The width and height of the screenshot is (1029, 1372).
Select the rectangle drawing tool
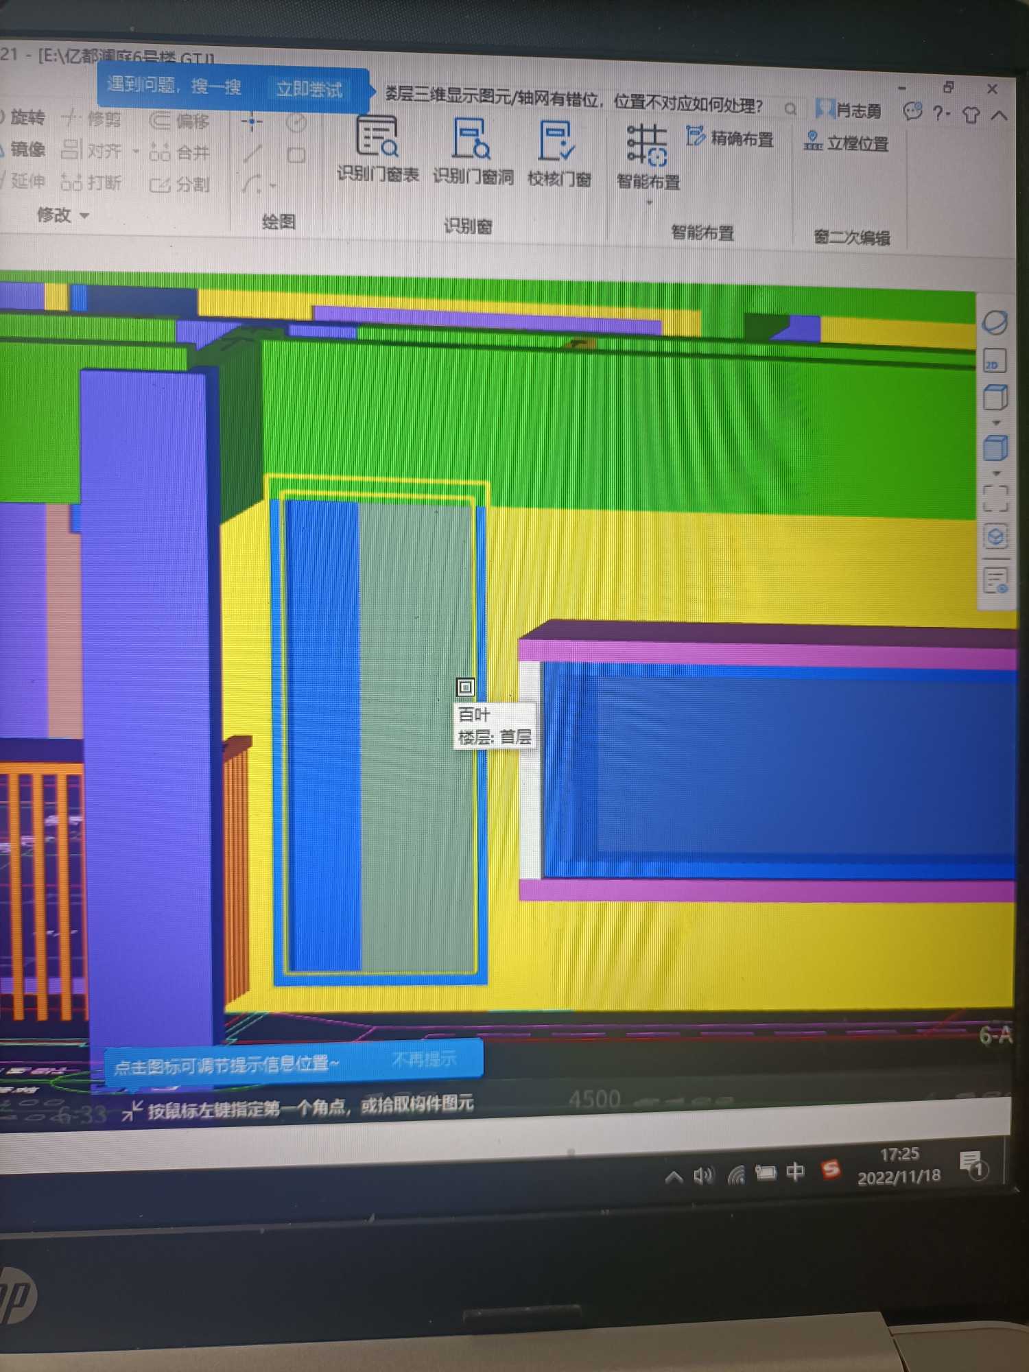[296, 155]
